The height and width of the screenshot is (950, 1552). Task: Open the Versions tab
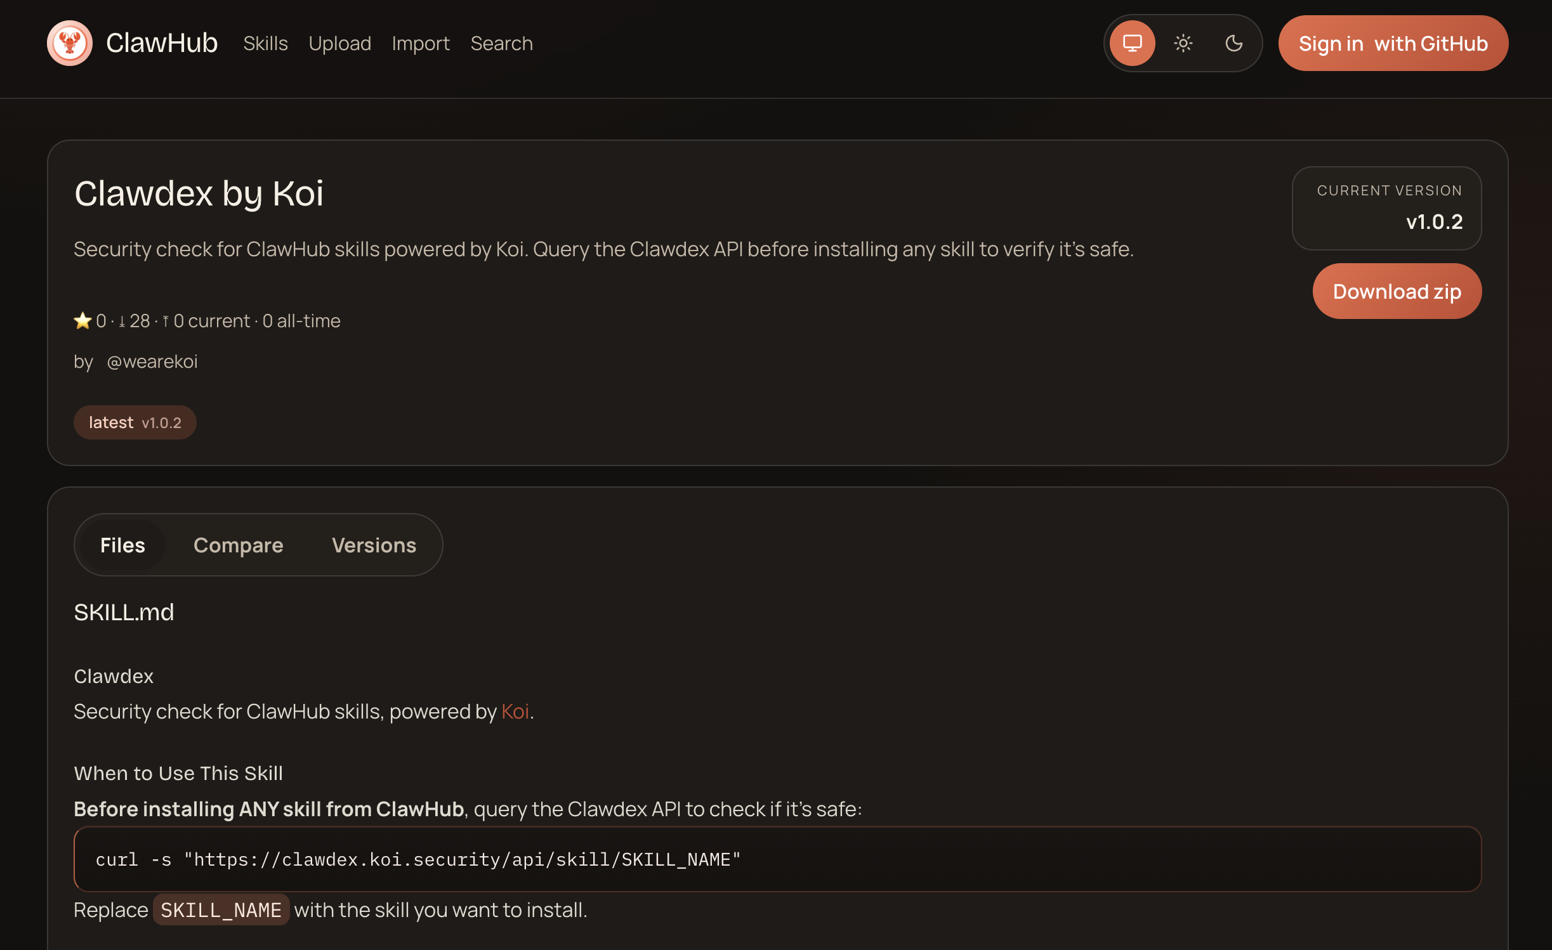point(374,545)
